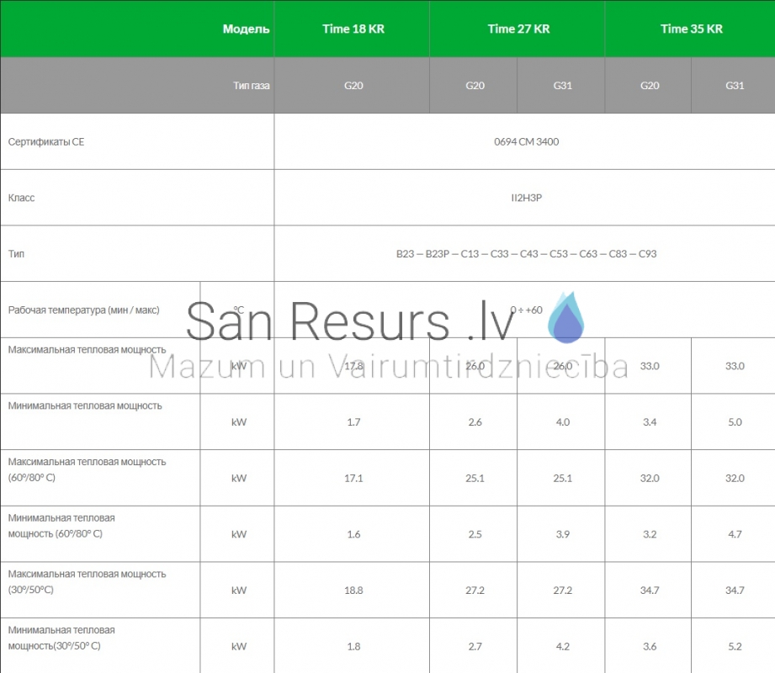Select the value 3.9
775x673 pixels.
click(x=562, y=534)
